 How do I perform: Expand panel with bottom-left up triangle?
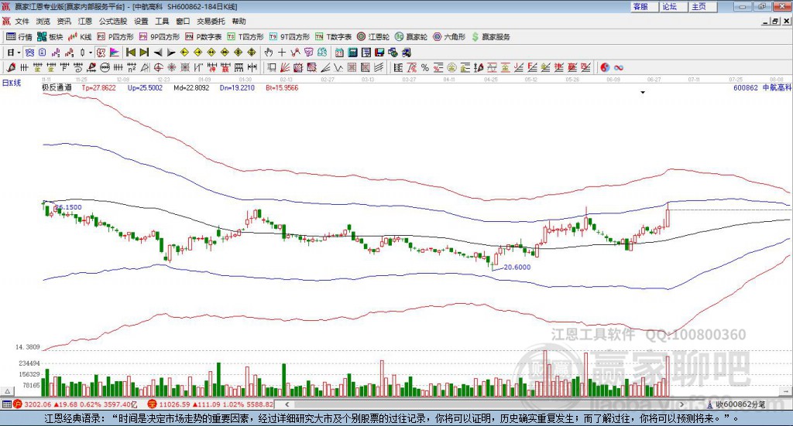(x=7, y=391)
